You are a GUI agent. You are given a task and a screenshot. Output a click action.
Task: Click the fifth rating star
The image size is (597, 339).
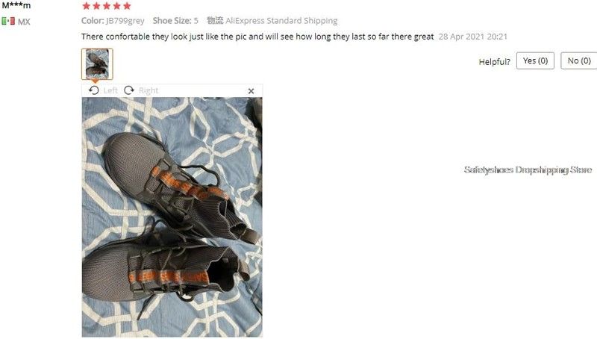pos(127,6)
